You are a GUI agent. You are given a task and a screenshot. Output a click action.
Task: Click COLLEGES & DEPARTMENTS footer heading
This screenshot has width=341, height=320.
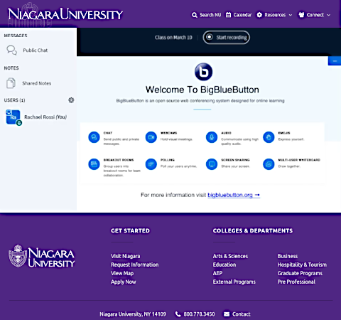[x=253, y=230]
